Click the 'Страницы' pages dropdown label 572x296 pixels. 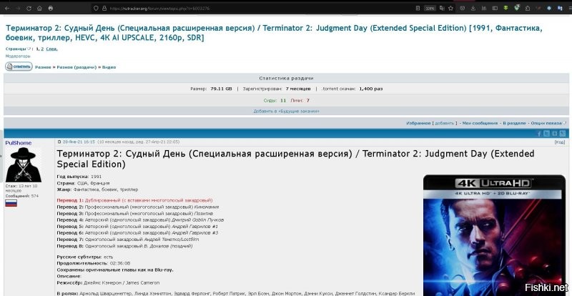18,49
